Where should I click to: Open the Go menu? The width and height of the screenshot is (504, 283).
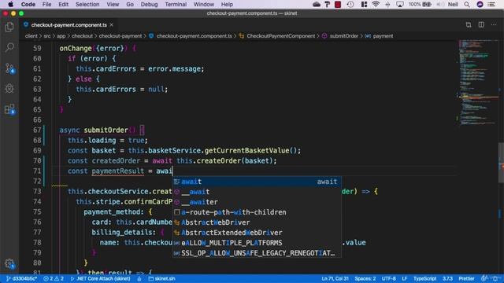[x=130, y=4]
